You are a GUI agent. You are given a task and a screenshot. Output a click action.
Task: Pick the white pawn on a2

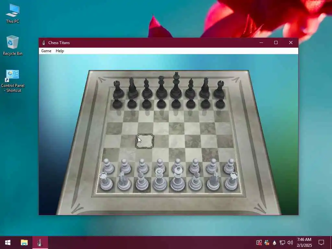pyautogui.click(x=108, y=166)
